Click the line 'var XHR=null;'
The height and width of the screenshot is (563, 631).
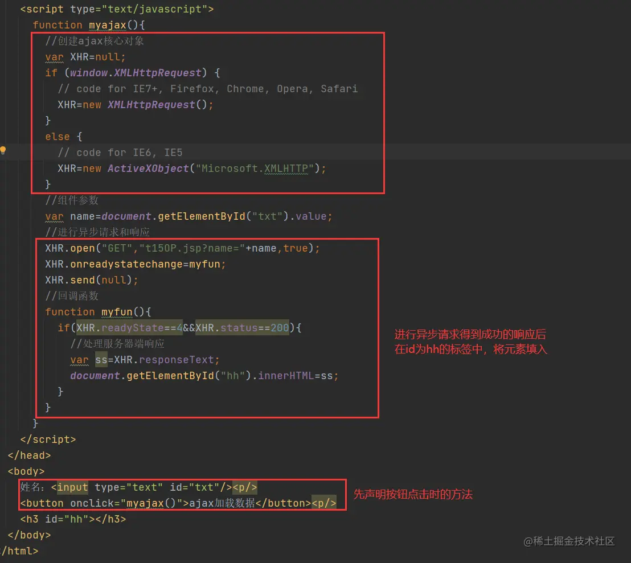pos(85,57)
